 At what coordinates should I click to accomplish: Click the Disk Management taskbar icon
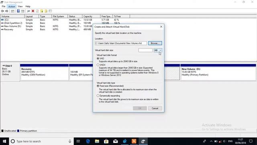[x=143, y=141]
